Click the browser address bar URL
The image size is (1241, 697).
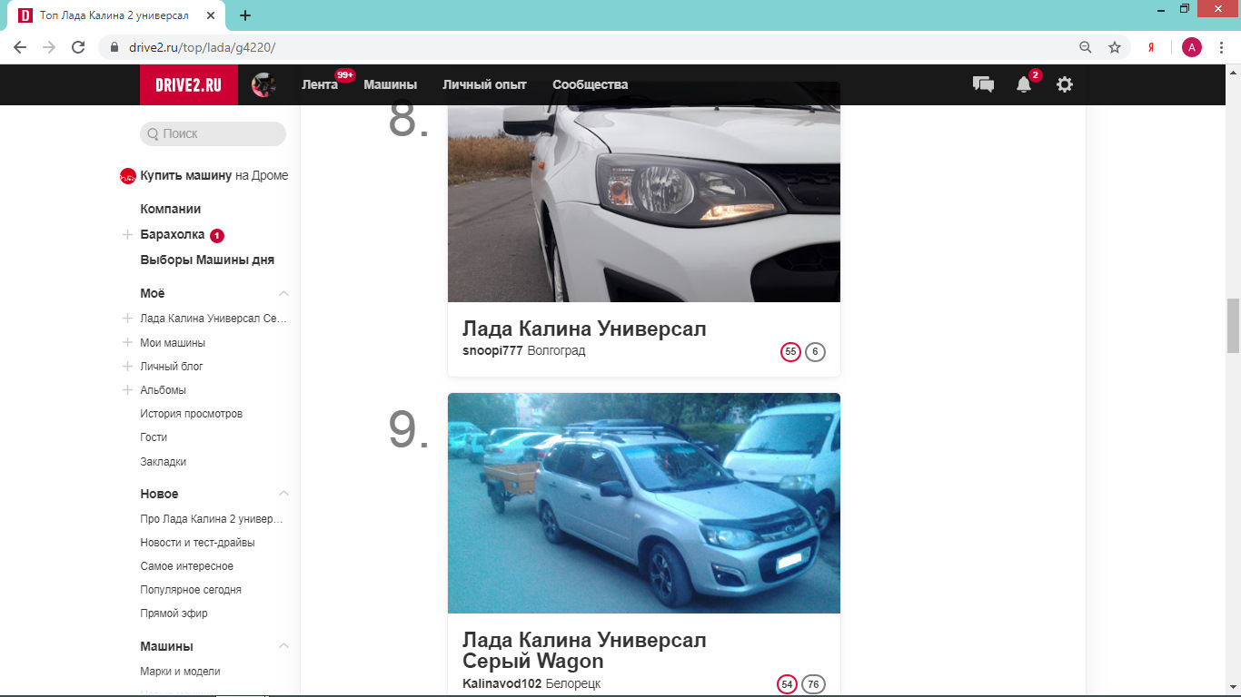tap(202, 47)
